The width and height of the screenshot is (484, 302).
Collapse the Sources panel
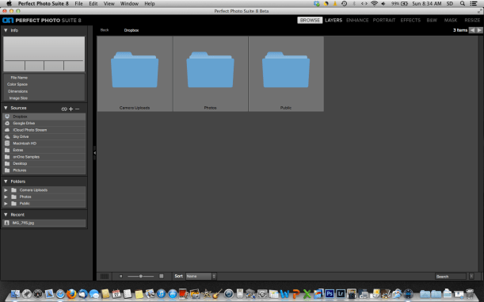click(6, 108)
